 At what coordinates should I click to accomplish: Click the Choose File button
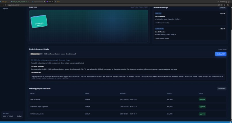click(35, 54)
